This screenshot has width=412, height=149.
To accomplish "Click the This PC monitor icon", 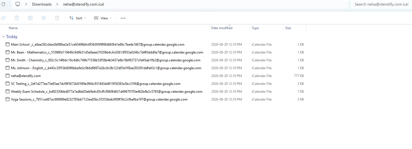I will [18, 4].
